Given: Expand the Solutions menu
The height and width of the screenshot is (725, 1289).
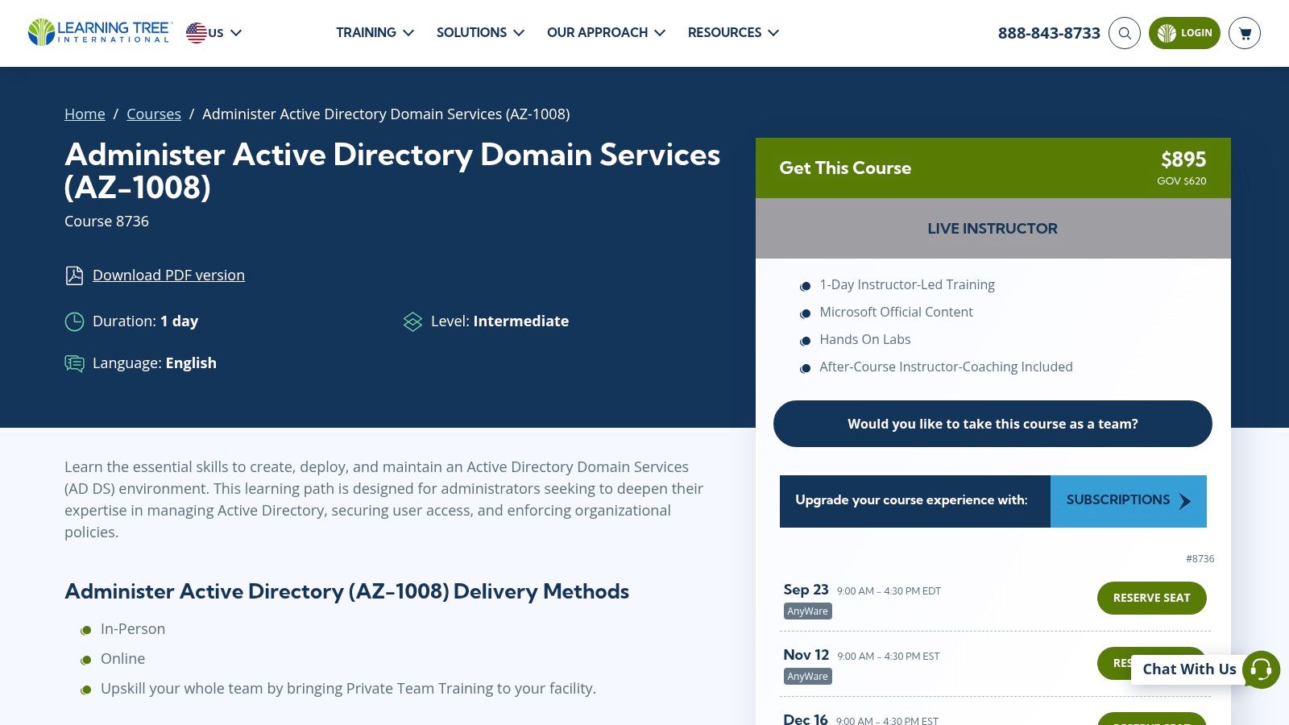Looking at the screenshot, I should pos(480,33).
